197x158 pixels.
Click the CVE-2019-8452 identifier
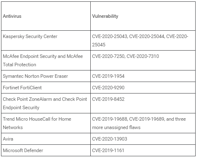pyautogui.click(x=108, y=99)
